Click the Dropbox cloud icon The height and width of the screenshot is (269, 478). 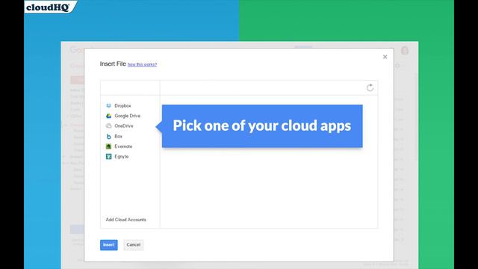[x=108, y=105]
